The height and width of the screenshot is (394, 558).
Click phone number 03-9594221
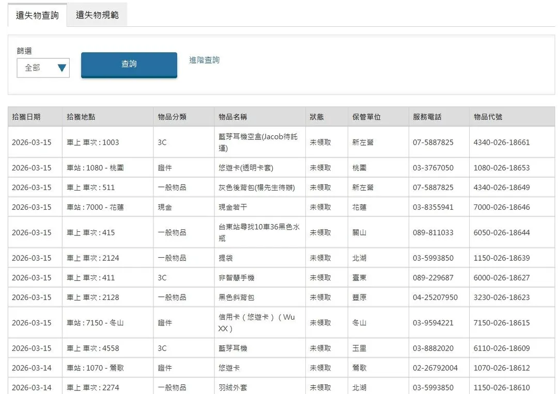[433, 323]
